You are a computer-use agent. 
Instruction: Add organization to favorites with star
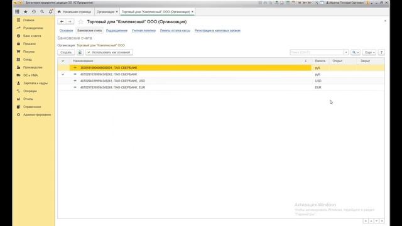pos(81,22)
